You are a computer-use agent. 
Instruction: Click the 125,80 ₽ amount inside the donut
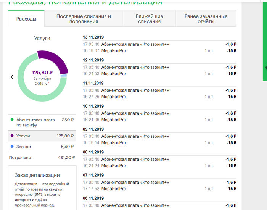tap(42, 73)
